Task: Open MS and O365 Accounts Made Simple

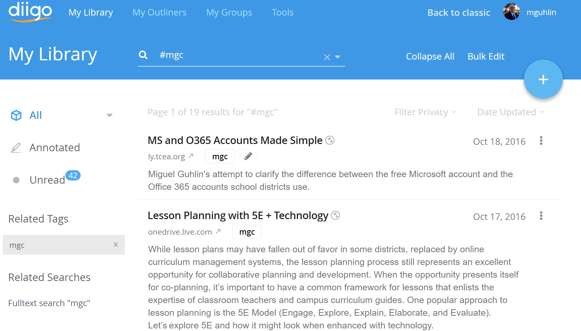Action: (235, 140)
